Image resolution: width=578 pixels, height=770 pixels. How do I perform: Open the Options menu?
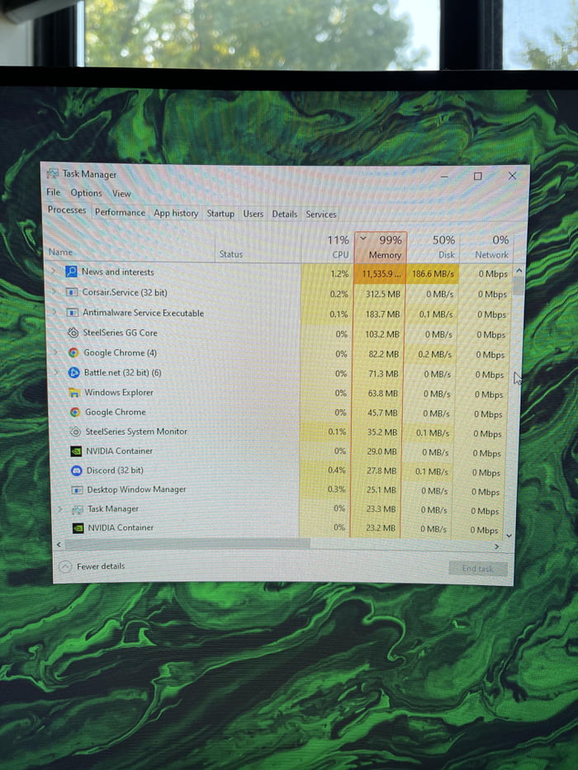click(86, 193)
